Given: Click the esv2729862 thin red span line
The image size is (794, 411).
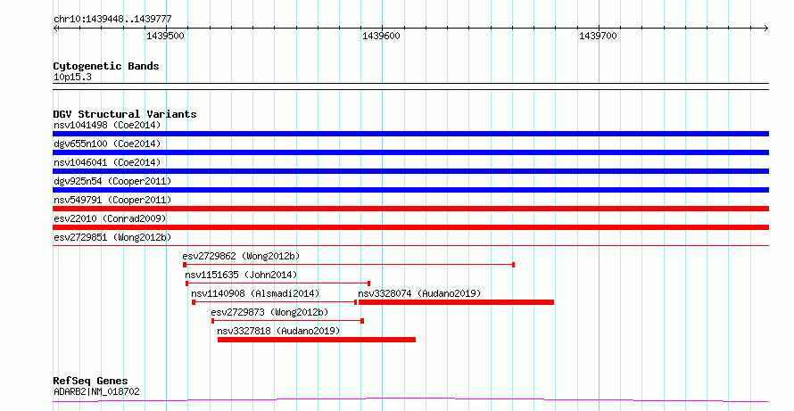Looking at the screenshot, I should (x=349, y=265).
